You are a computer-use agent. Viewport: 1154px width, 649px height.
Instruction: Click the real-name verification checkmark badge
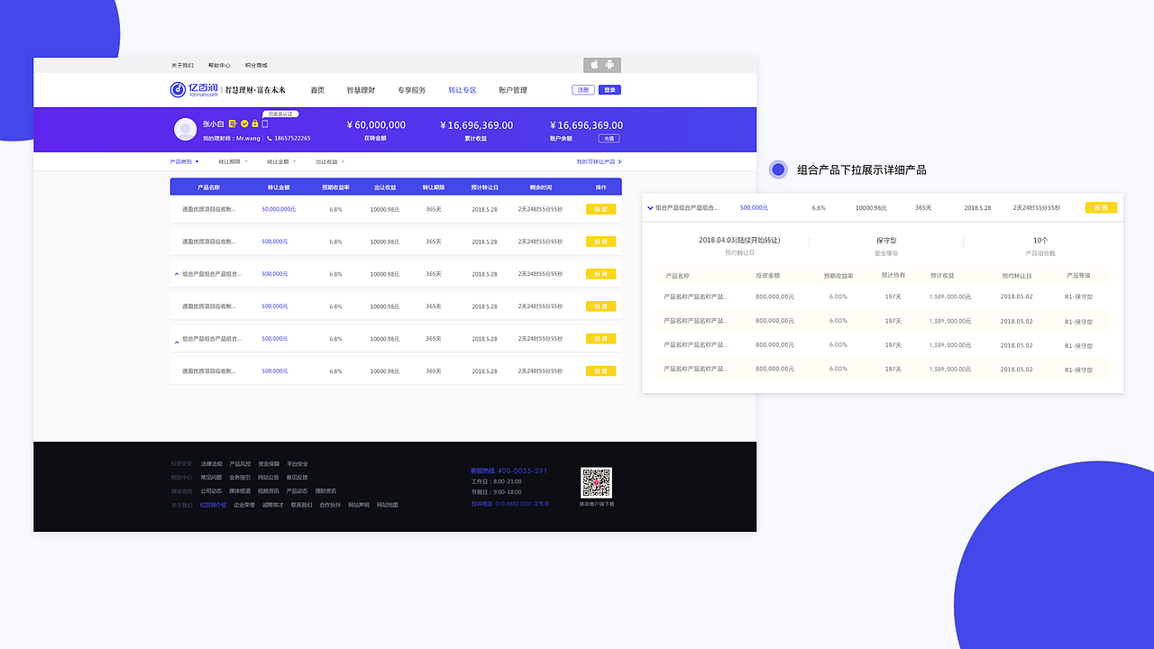[244, 124]
